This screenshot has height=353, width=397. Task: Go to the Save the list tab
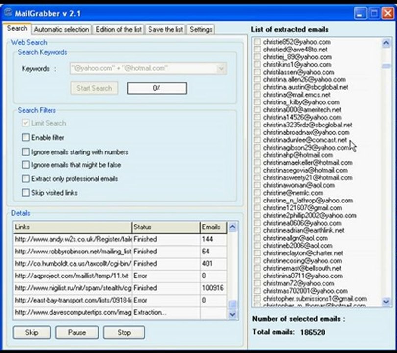[x=166, y=29]
